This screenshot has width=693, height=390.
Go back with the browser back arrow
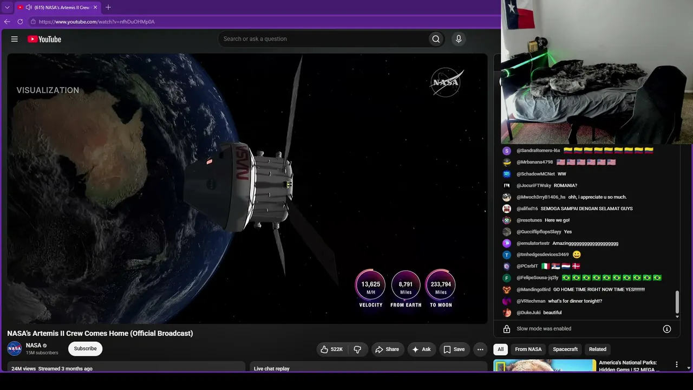7,22
